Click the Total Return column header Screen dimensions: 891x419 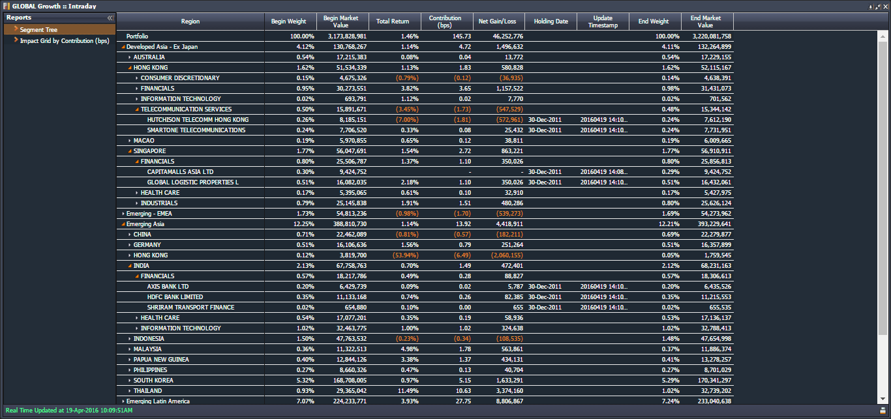tap(393, 22)
